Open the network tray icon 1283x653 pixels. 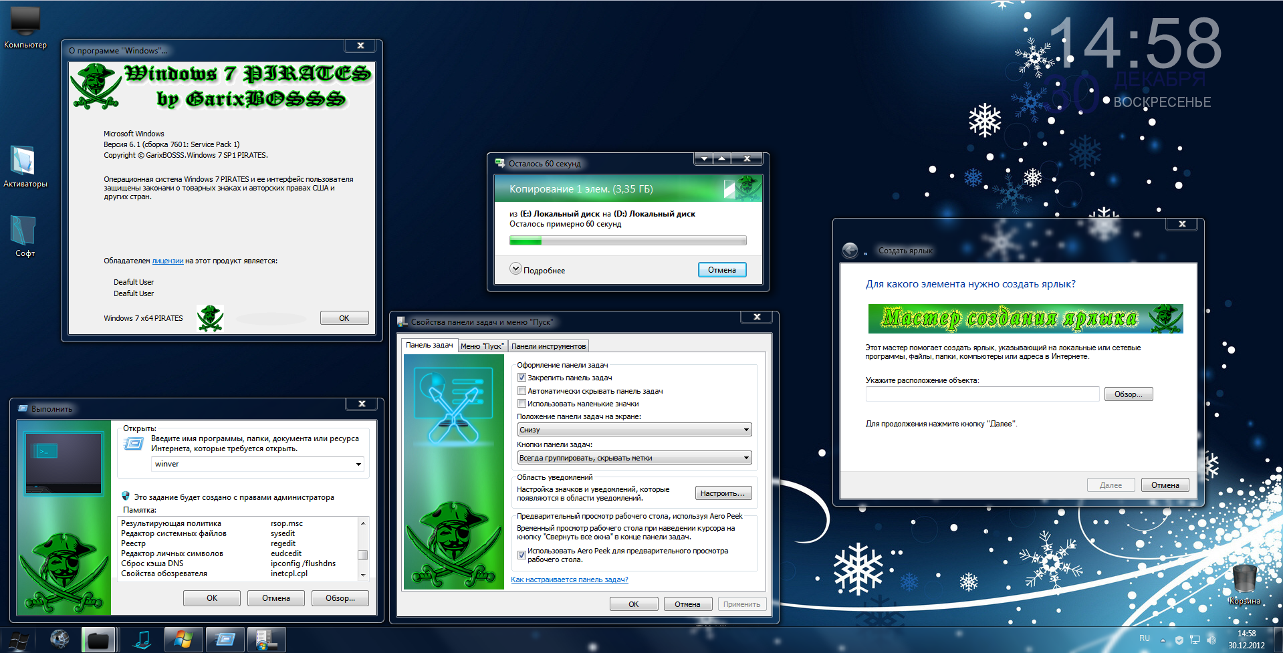(x=1195, y=640)
